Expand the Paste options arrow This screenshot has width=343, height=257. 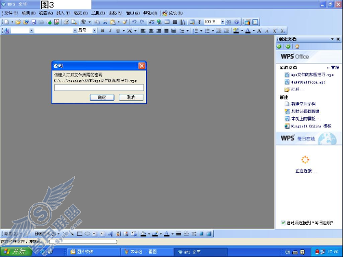(119, 22)
